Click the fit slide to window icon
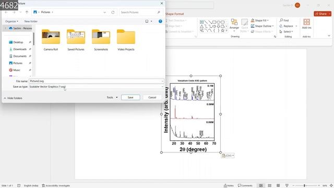The image size is (334, 188). [331, 185]
